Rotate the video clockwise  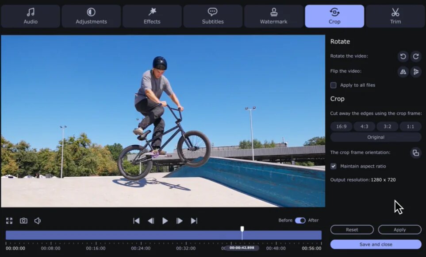pos(416,56)
